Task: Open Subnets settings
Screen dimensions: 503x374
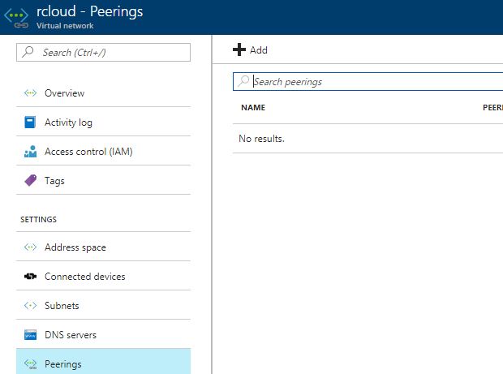Action: click(103, 305)
